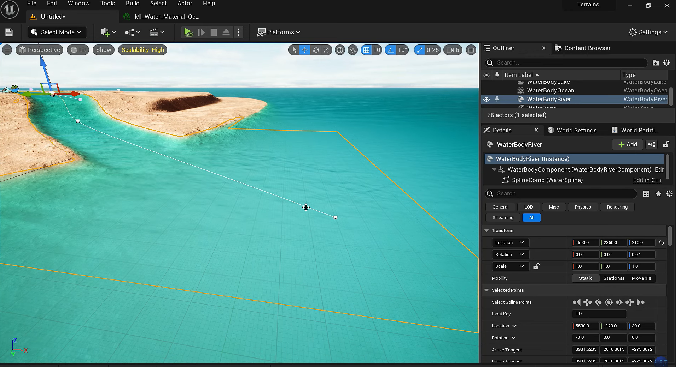
Task: Click the Play button in the toolbar
Action: coord(188,32)
